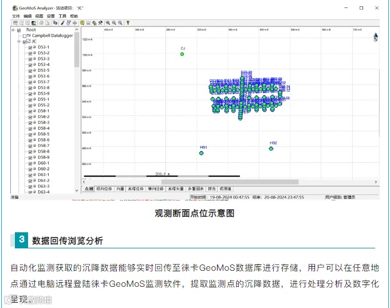Open the 帮助 menu

pyautogui.click(x=74, y=16)
